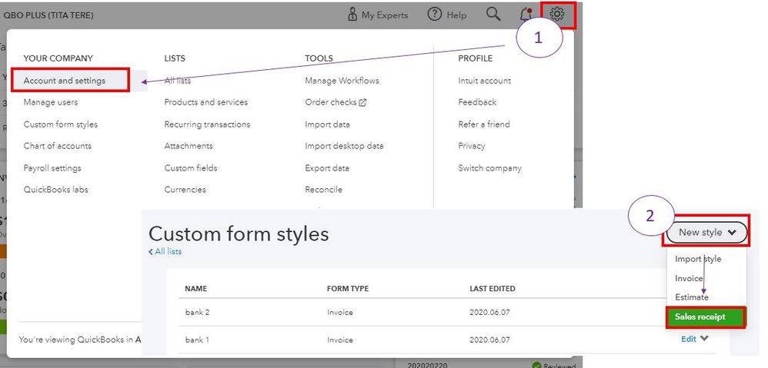Click the My Experts person icon
This screenshot has height=368, width=768.
point(352,15)
